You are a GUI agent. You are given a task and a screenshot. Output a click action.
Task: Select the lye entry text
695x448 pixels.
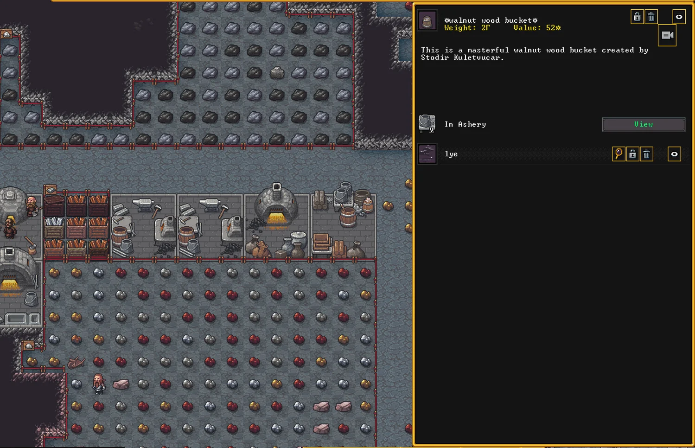tap(451, 154)
